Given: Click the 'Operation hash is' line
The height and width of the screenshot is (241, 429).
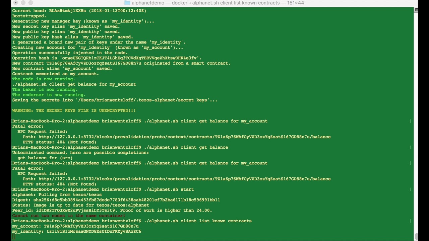Looking at the screenshot, I should (x=107, y=58).
